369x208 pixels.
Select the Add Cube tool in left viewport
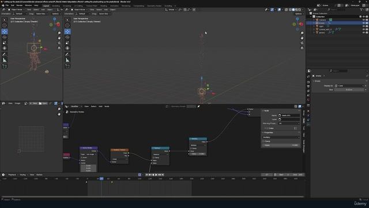(5, 66)
